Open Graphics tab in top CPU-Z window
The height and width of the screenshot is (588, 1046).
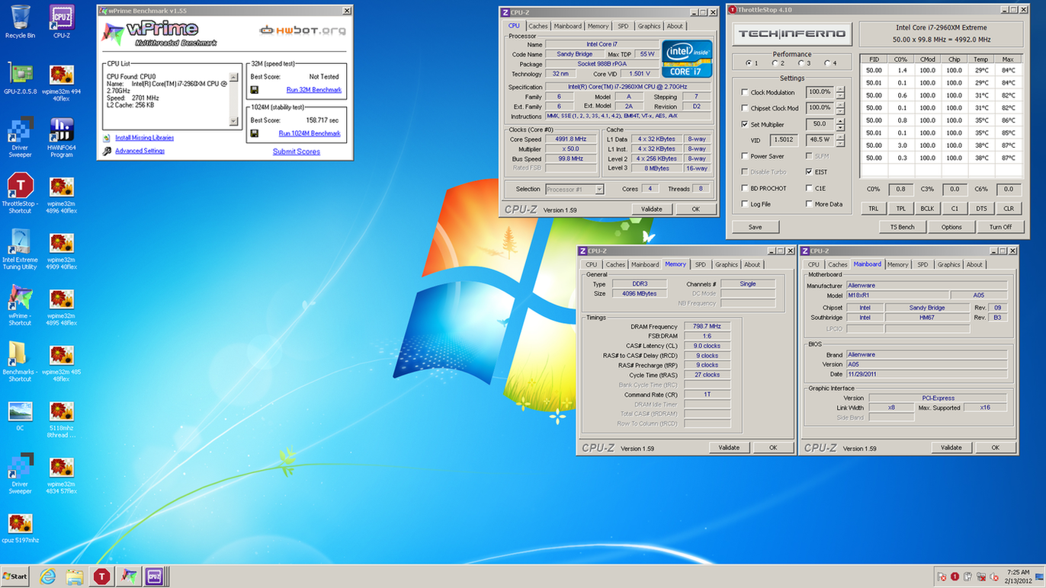[649, 26]
